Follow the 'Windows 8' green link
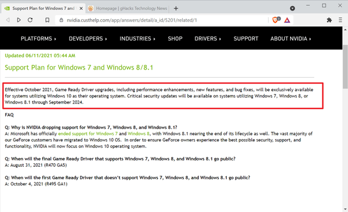 [139, 134]
